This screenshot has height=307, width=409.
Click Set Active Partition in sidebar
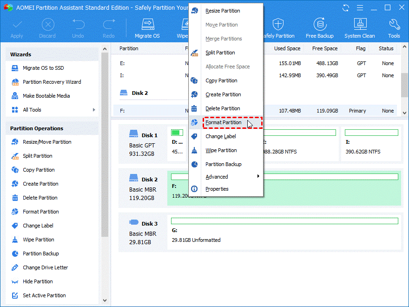[x=44, y=295]
